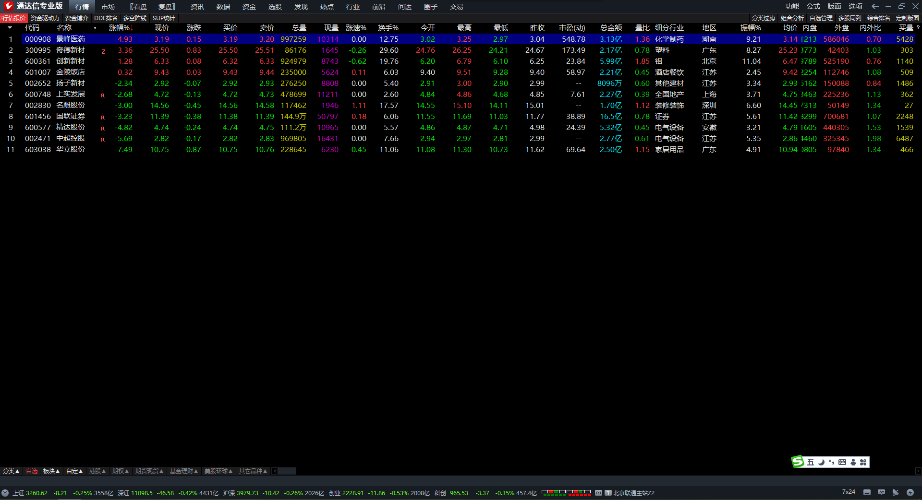Open the 资讯 top menu
922x500 pixels.
(197, 7)
